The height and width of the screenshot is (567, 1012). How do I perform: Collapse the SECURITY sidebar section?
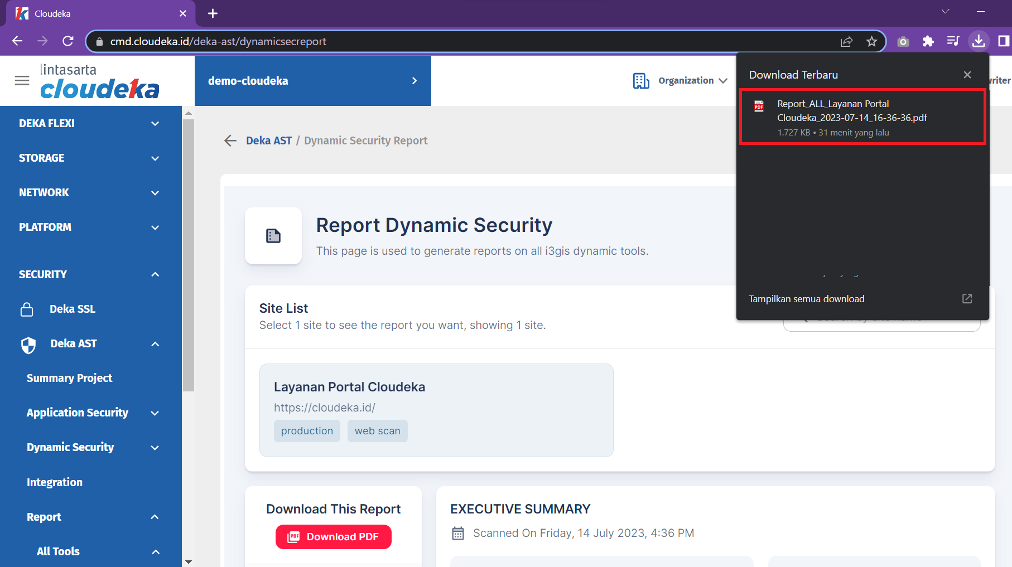pyautogui.click(x=89, y=274)
